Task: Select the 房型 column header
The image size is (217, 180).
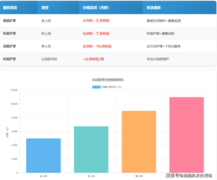Action: (45, 8)
